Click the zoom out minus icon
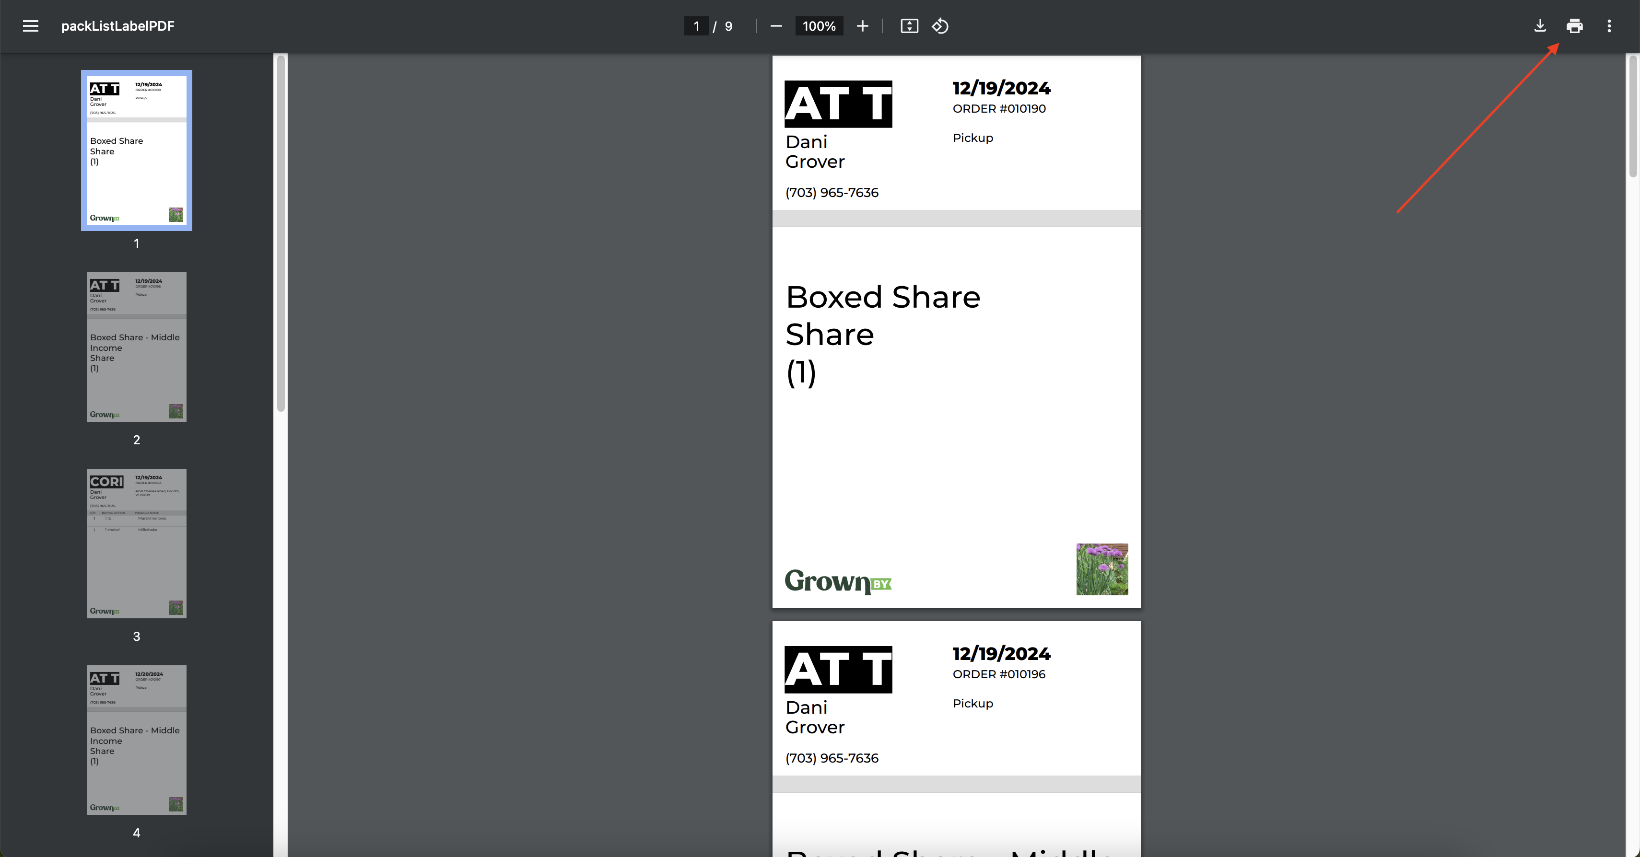1640x857 pixels. (x=775, y=26)
